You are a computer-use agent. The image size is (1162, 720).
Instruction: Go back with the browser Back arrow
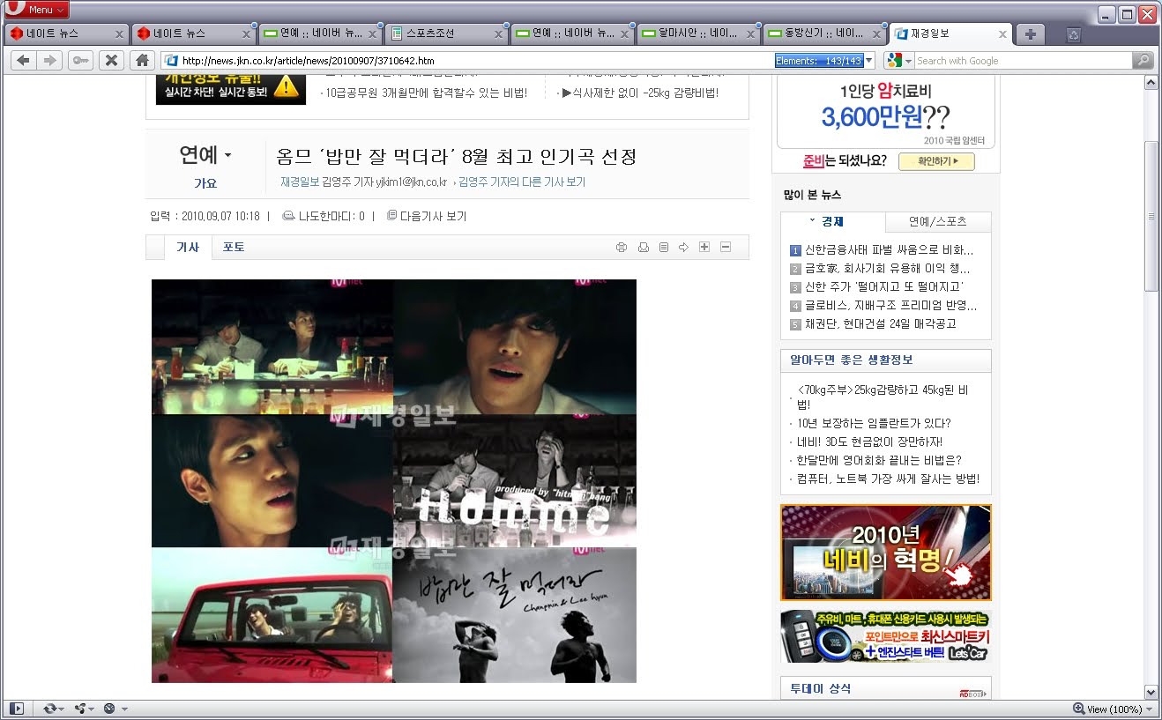(x=23, y=61)
